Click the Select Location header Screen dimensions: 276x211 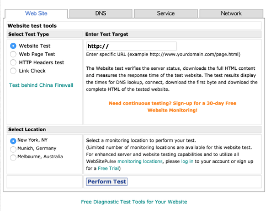tap(27, 130)
